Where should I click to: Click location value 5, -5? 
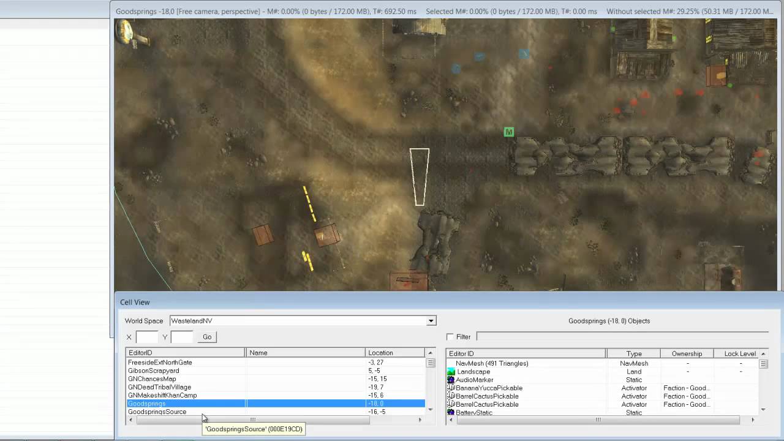click(x=374, y=371)
